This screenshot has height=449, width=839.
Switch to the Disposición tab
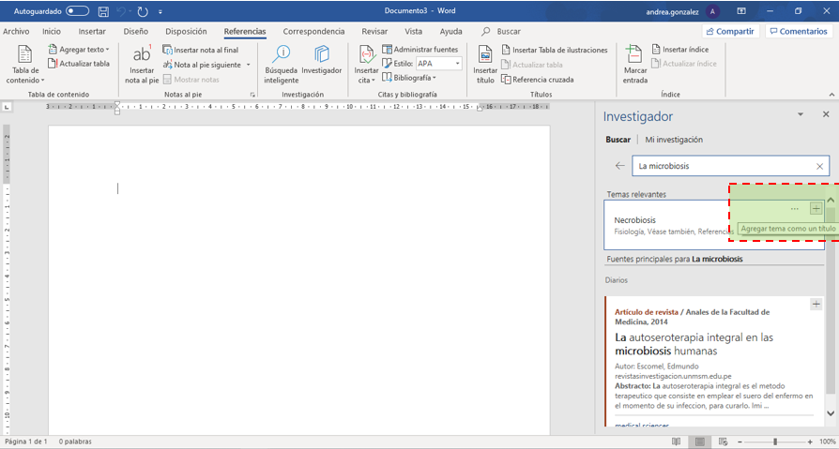(186, 32)
